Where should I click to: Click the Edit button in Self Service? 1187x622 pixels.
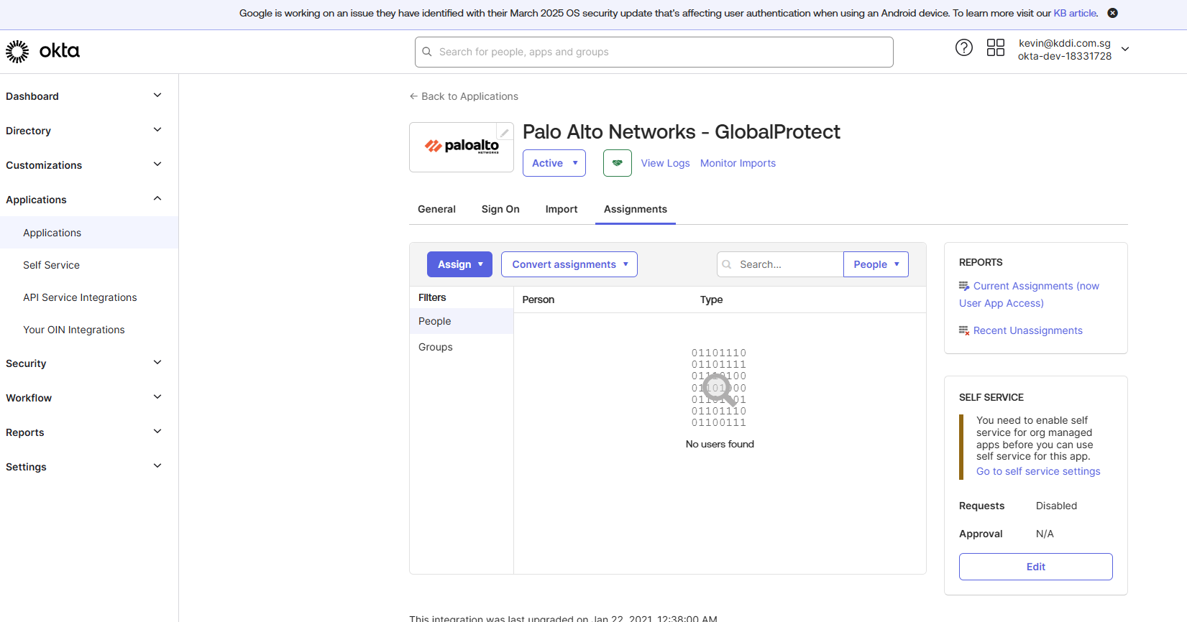1035,567
